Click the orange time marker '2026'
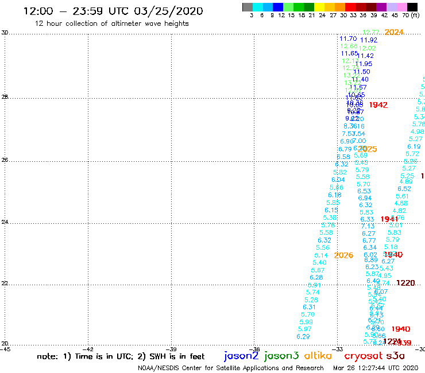 [343, 255]
